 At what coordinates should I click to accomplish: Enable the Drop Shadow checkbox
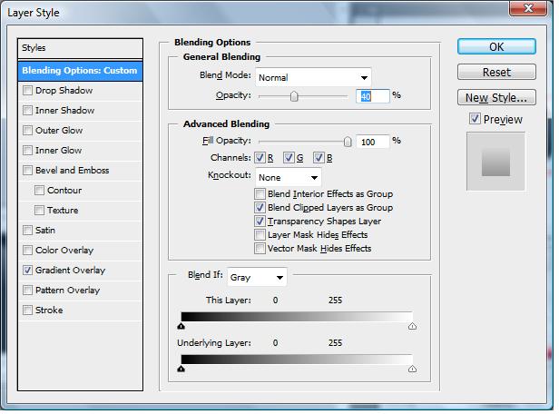tap(27, 91)
